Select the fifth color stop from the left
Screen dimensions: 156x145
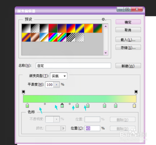104,105
